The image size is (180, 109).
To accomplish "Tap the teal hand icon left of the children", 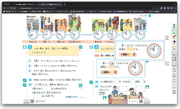I will [105, 98].
